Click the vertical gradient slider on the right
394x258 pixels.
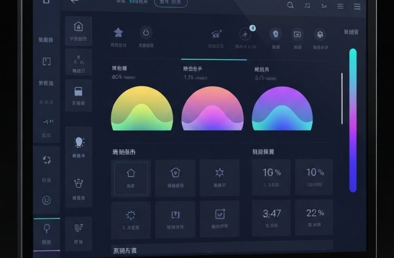coord(353,120)
